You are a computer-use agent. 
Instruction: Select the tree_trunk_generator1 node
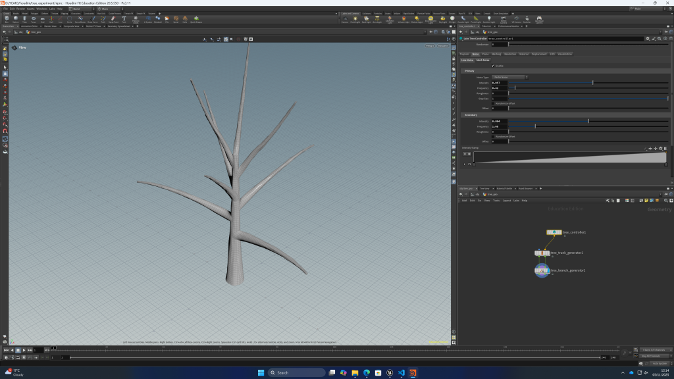[x=542, y=253]
